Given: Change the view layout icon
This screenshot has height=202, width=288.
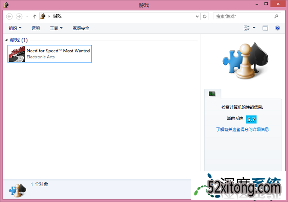Looking at the screenshot, I should 247,28.
